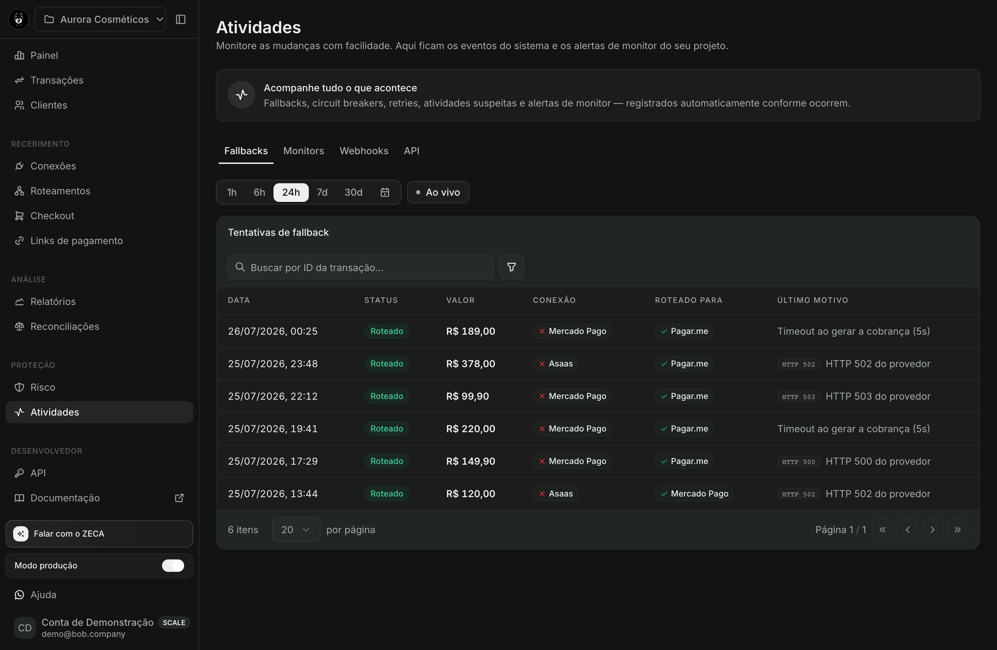This screenshot has width=997, height=650.
Task: Select the 7d time range
Action: (322, 192)
